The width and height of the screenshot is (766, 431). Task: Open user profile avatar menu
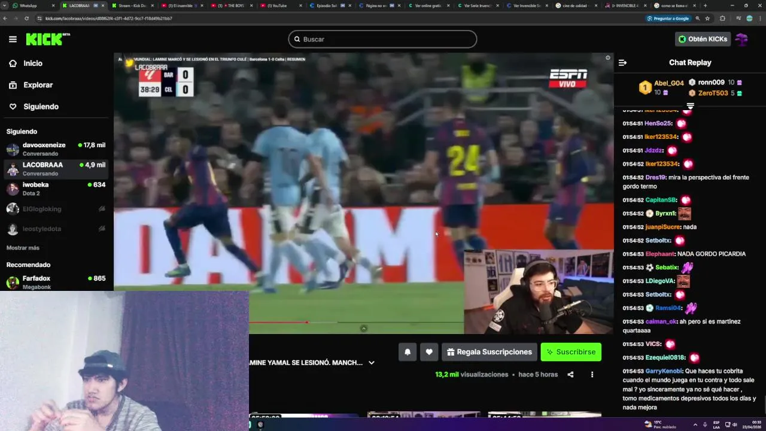click(x=742, y=39)
